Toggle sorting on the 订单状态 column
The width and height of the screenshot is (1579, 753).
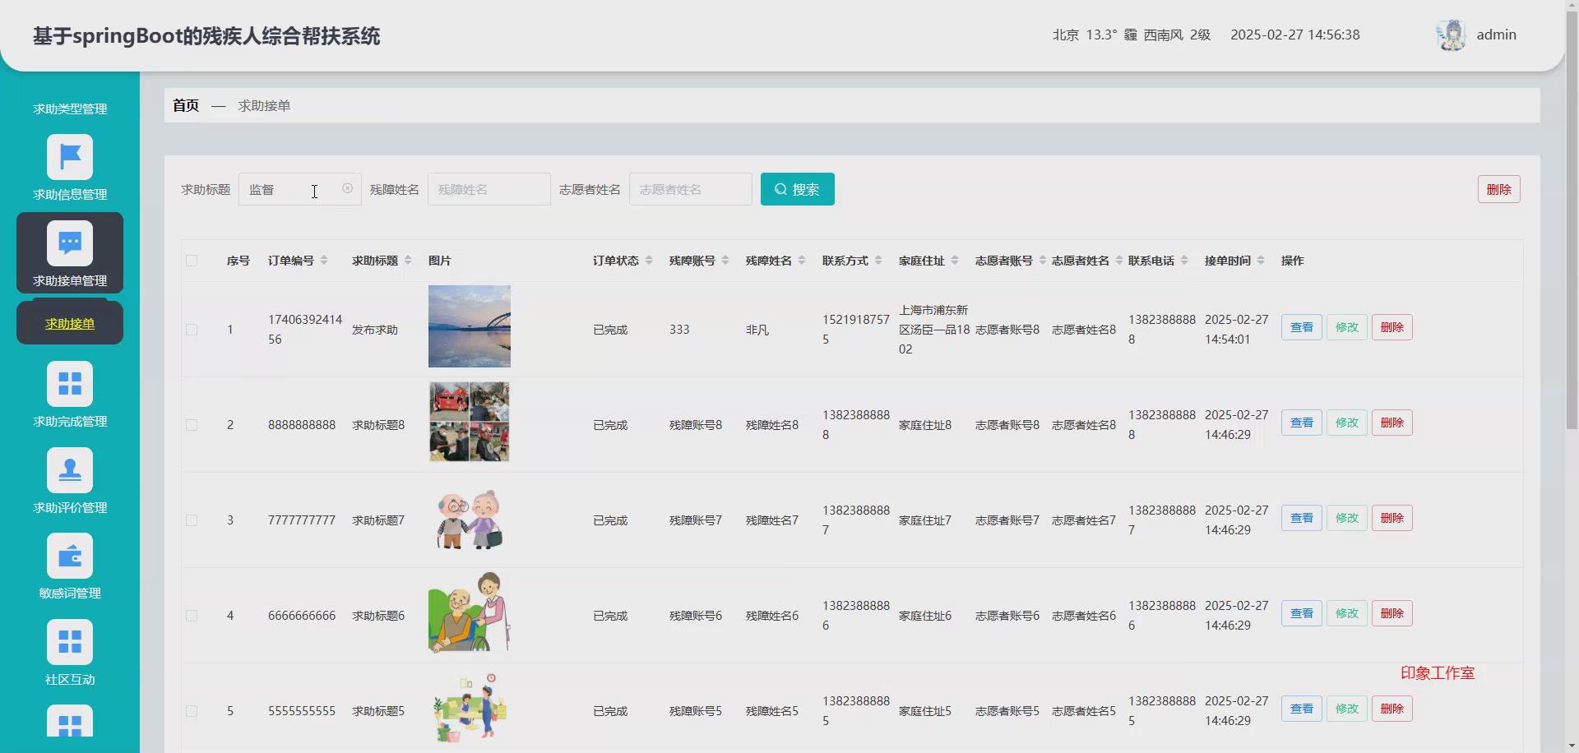pyautogui.click(x=649, y=260)
